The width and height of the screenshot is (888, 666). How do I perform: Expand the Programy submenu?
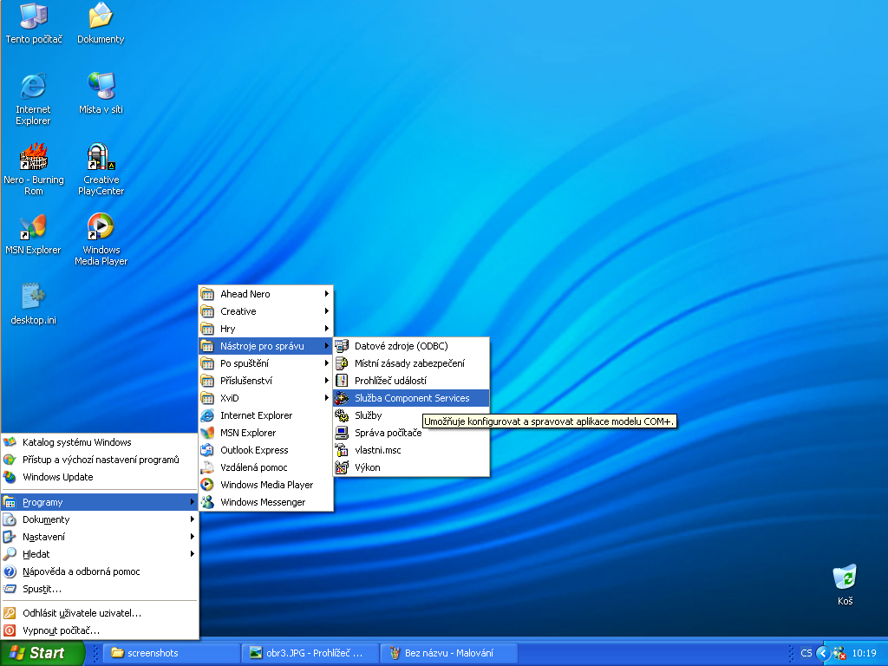point(100,502)
